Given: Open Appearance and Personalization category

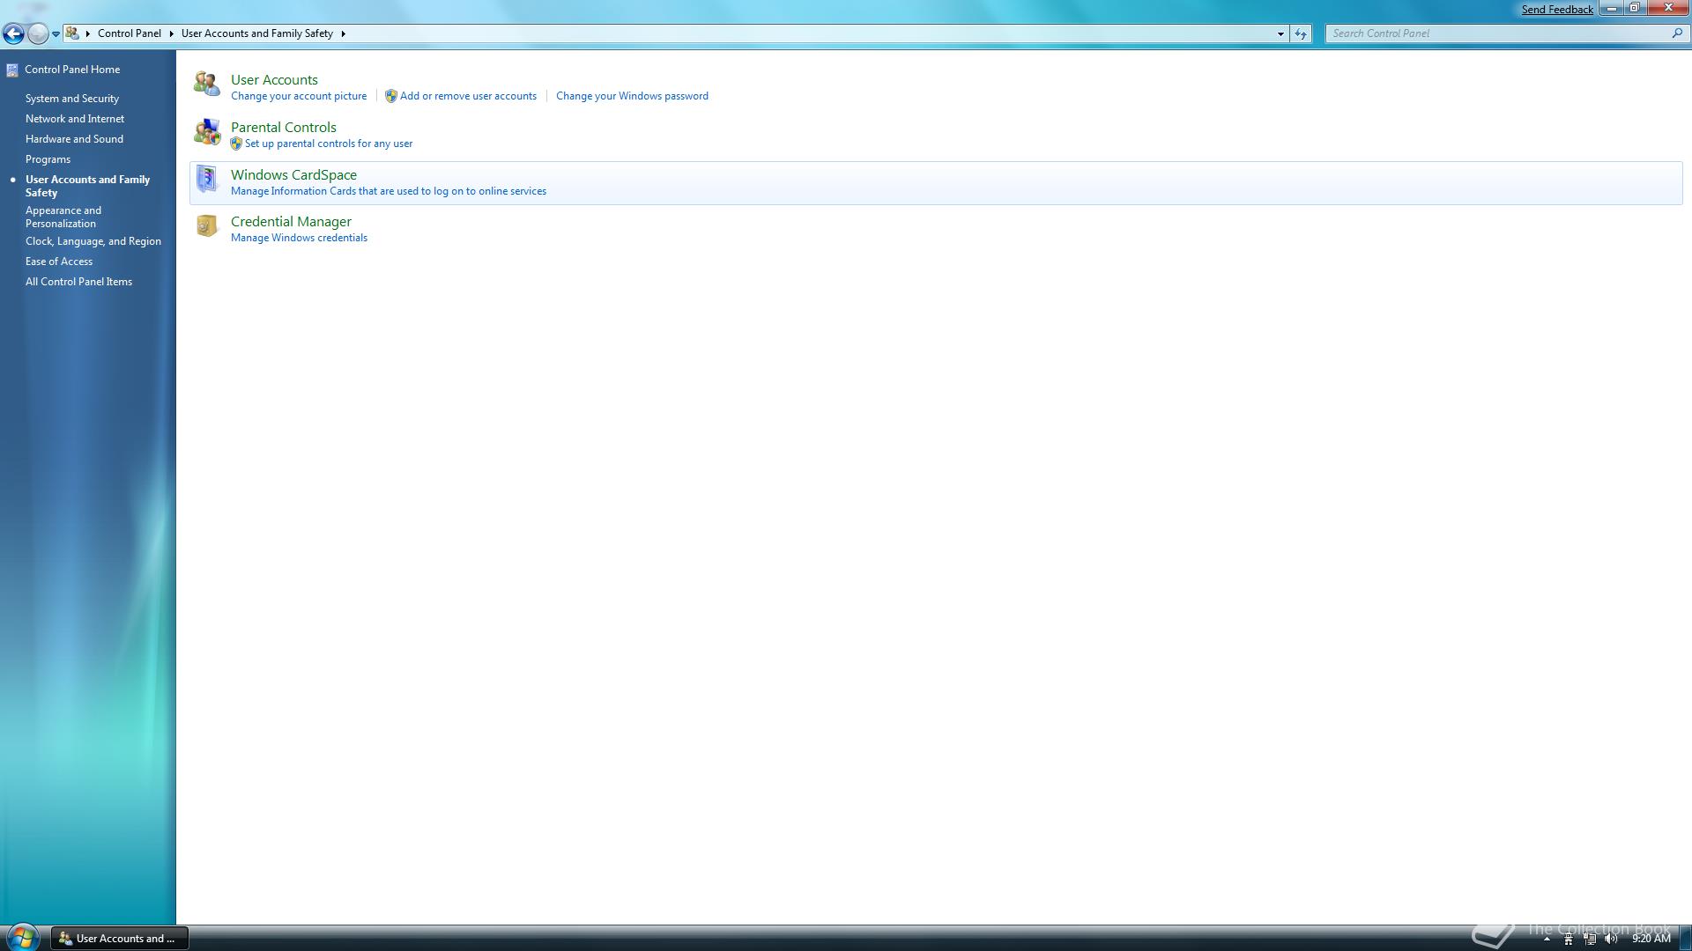Looking at the screenshot, I should pyautogui.click(x=63, y=217).
